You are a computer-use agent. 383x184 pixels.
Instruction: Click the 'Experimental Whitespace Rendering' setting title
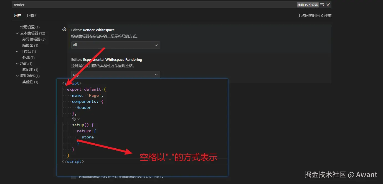pyautogui.click(x=113, y=59)
